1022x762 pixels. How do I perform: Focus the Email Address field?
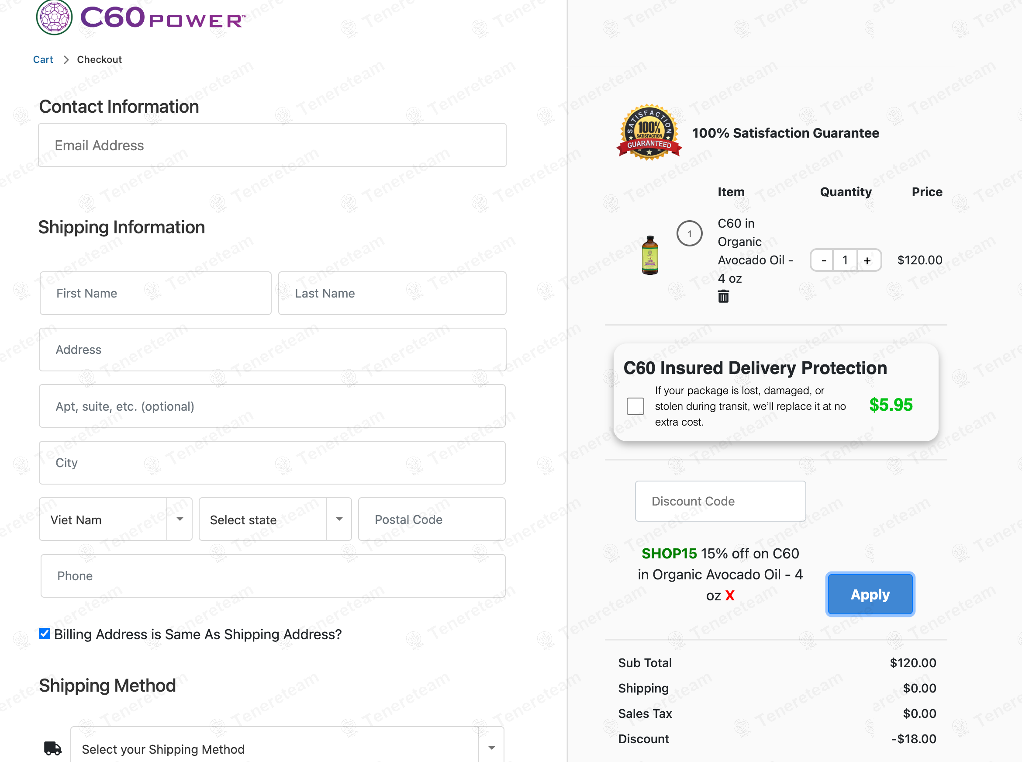pyautogui.click(x=272, y=145)
